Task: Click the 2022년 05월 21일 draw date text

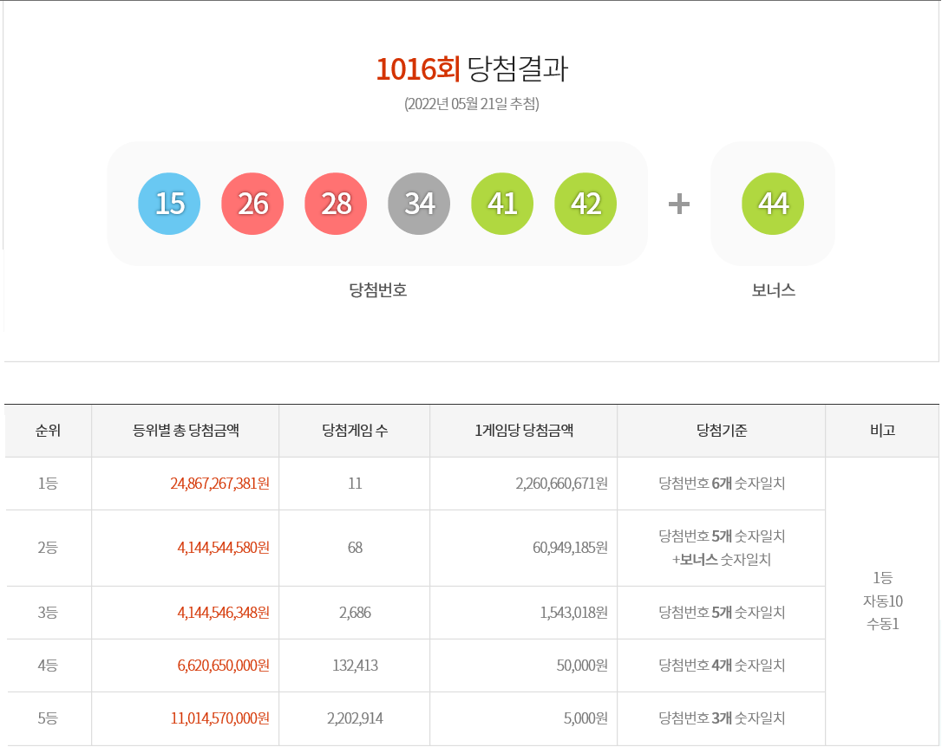Action: pos(471,104)
